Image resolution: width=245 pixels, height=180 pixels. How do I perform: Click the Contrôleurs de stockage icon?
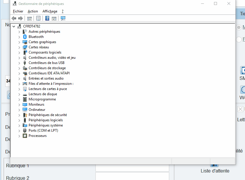(25, 68)
